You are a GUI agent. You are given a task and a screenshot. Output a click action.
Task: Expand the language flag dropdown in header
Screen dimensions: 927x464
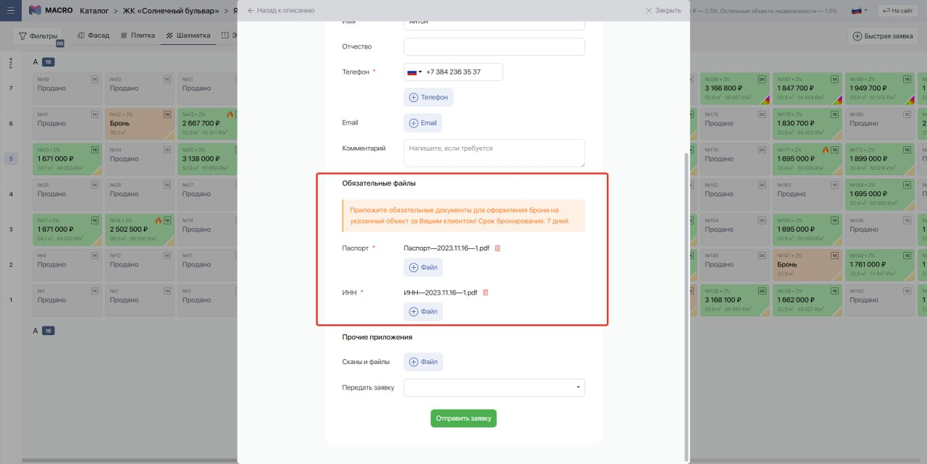860,11
